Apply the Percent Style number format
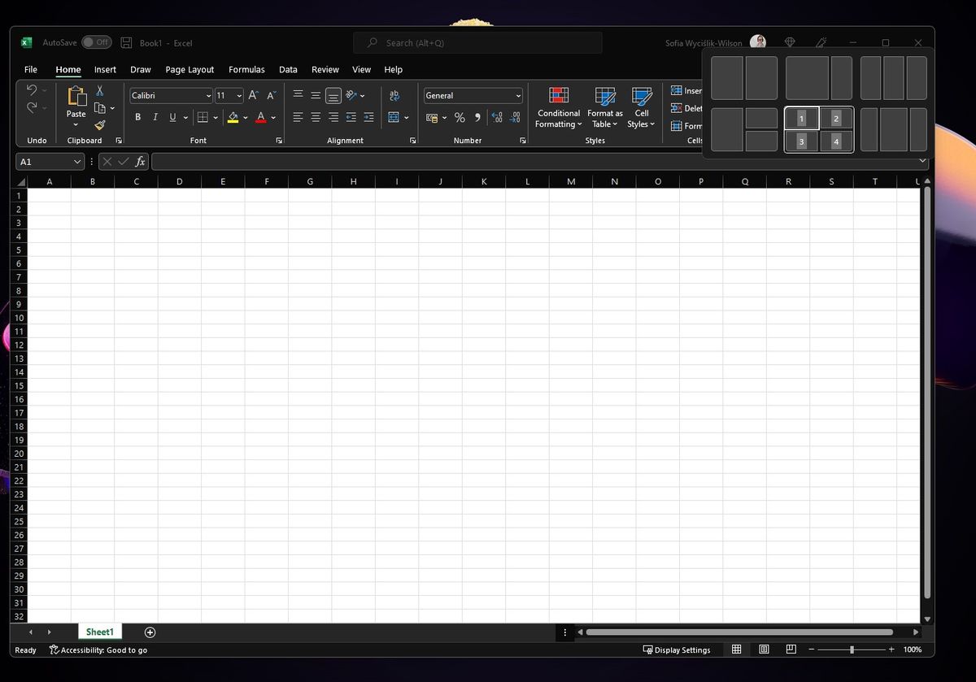Screen dimensions: 976x682 [x=460, y=116]
